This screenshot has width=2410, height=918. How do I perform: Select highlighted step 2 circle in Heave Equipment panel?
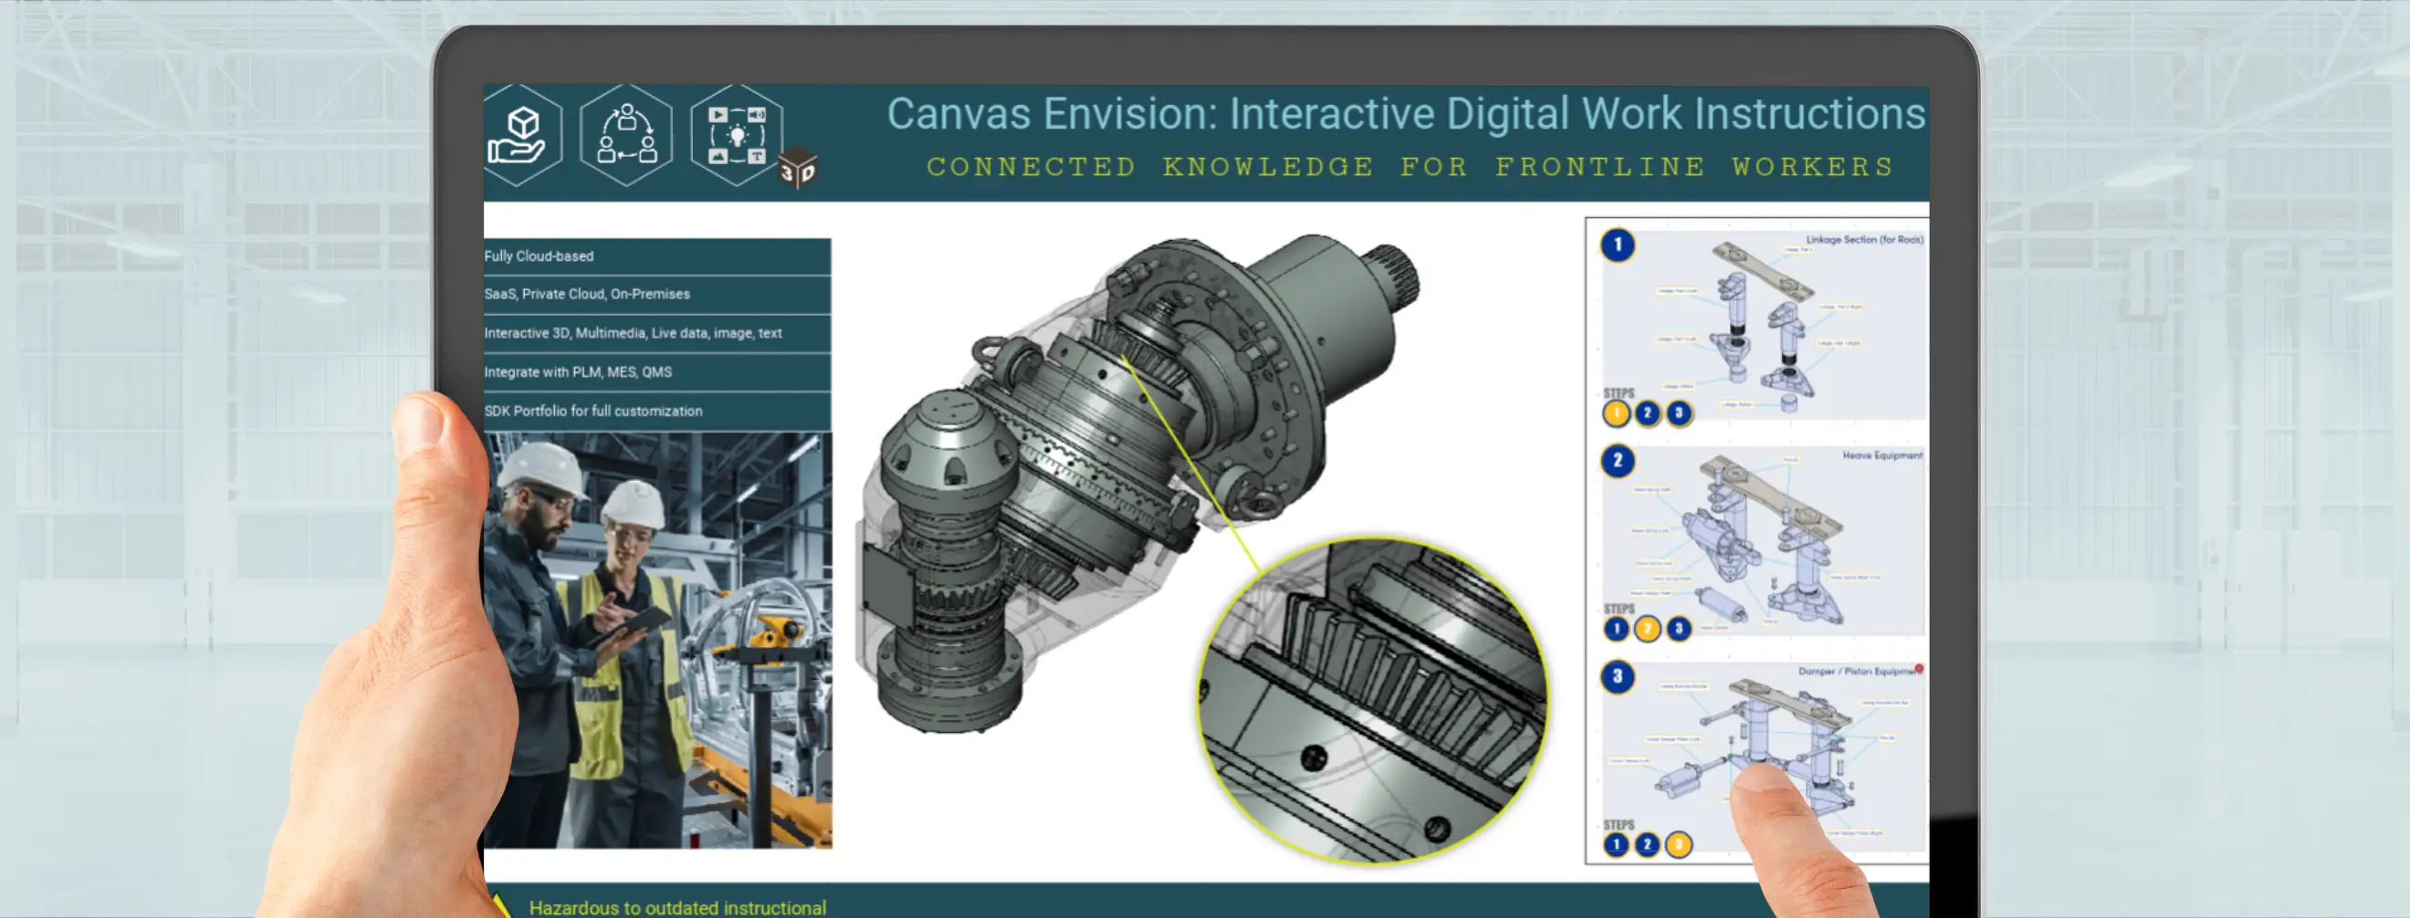point(1648,629)
